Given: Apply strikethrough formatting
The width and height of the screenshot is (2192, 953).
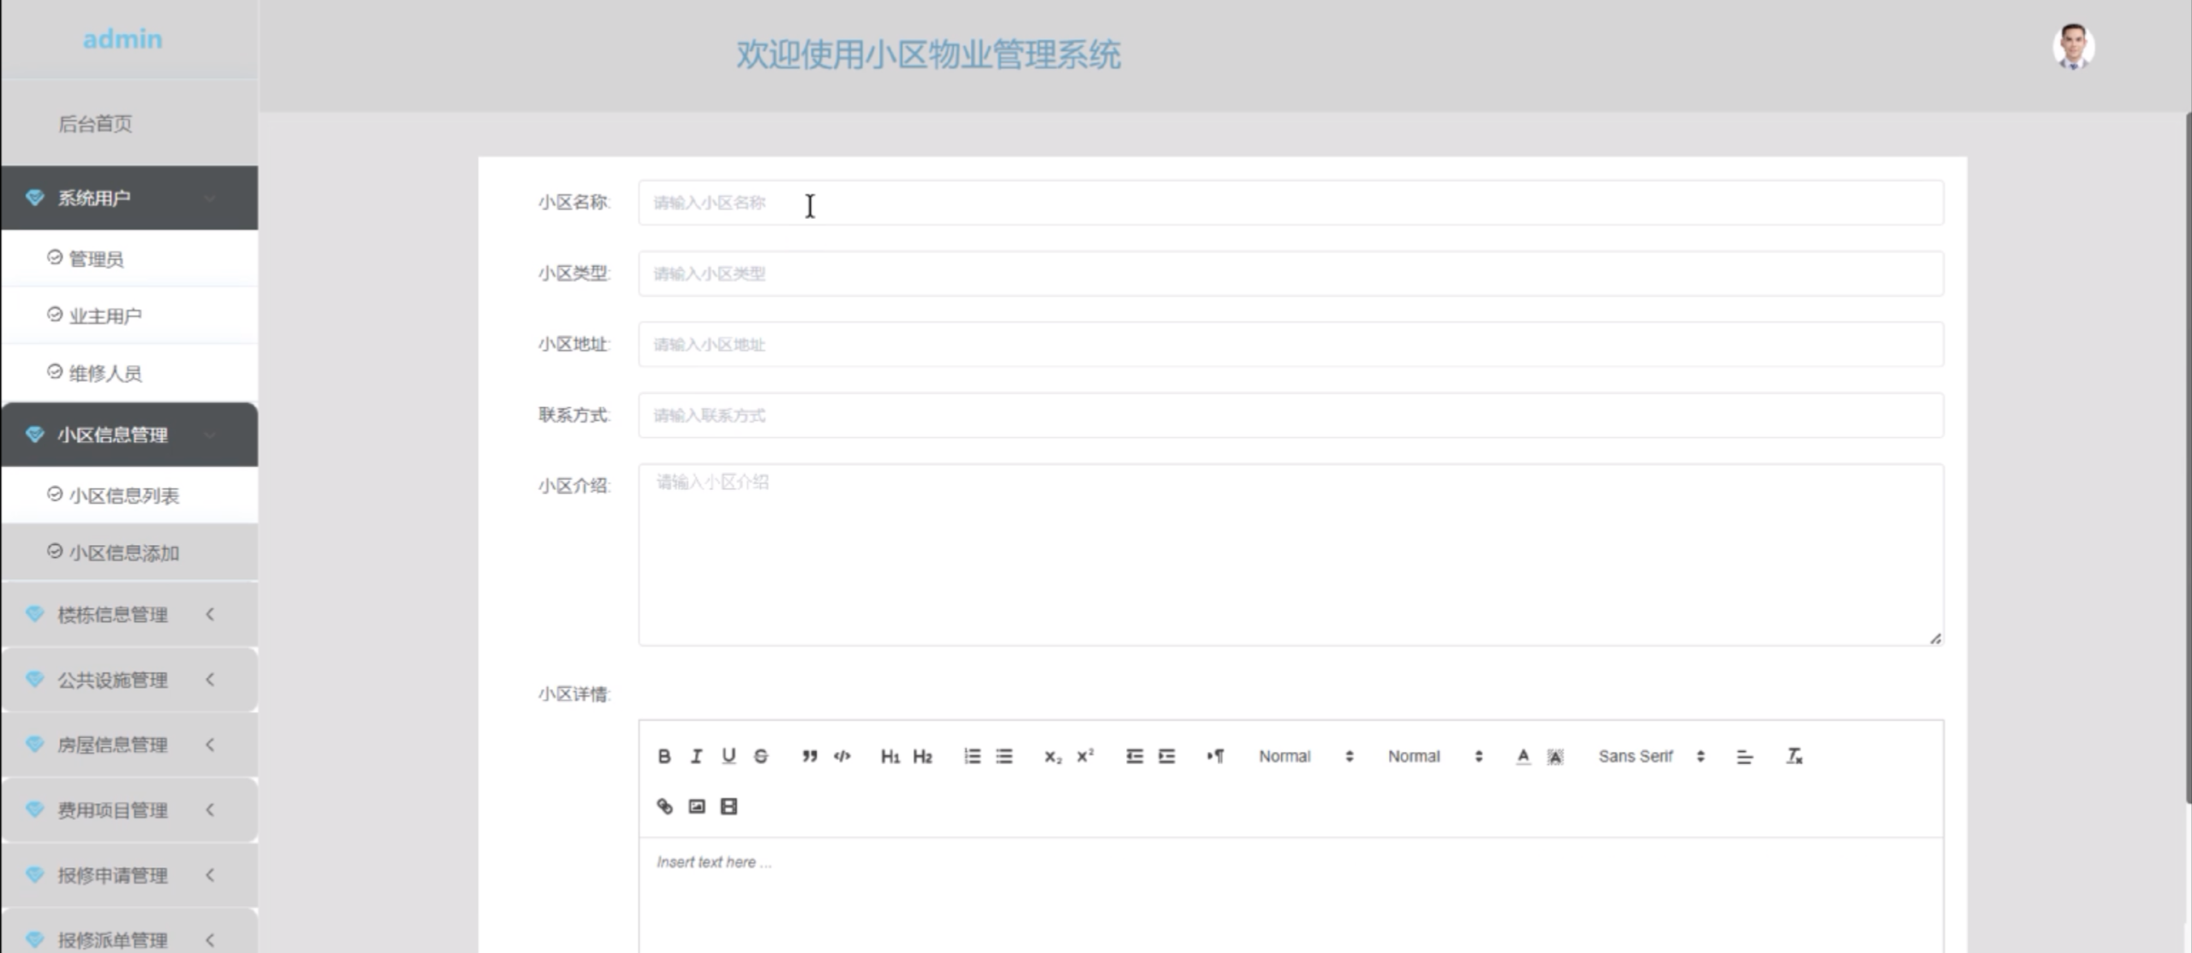Looking at the screenshot, I should tap(760, 755).
